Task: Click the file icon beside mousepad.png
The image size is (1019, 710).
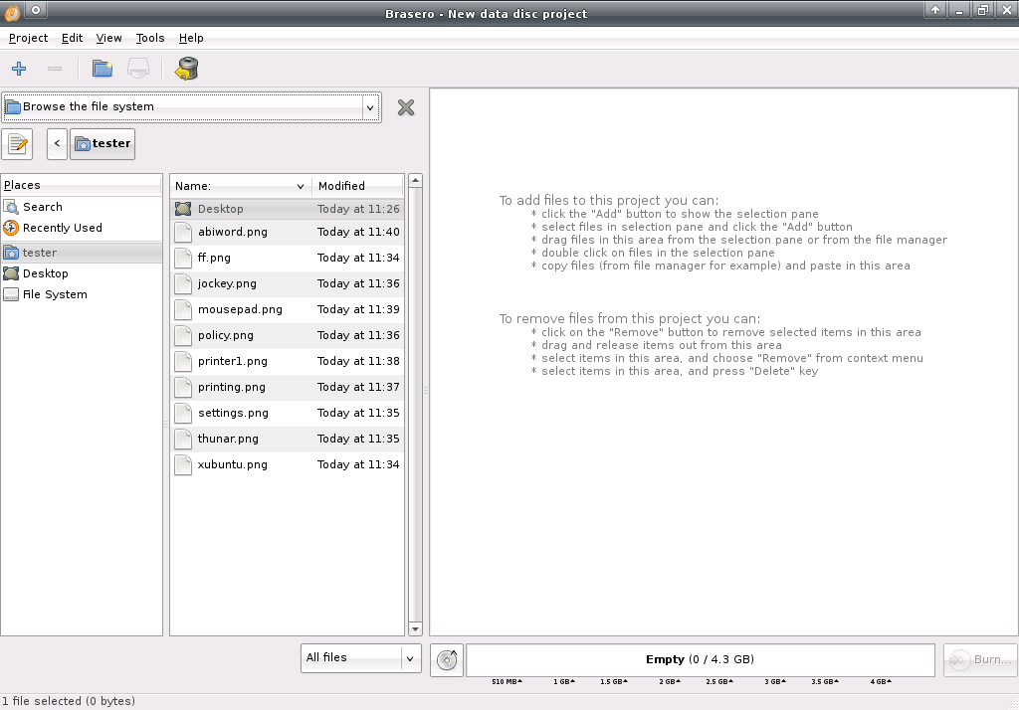Action: point(183,310)
